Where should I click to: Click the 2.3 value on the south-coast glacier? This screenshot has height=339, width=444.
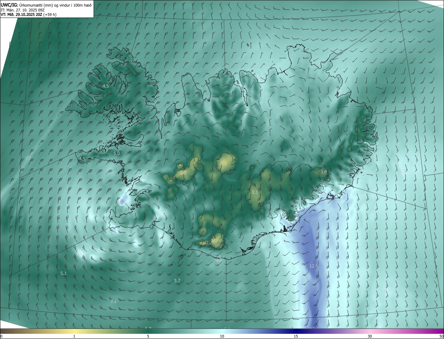pyautogui.click(x=214, y=241)
